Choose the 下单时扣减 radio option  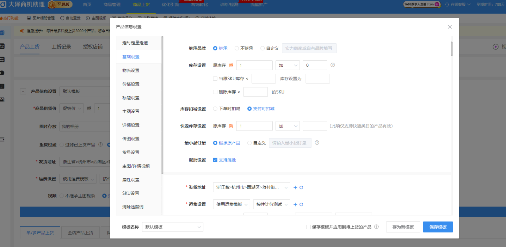[x=215, y=108]
